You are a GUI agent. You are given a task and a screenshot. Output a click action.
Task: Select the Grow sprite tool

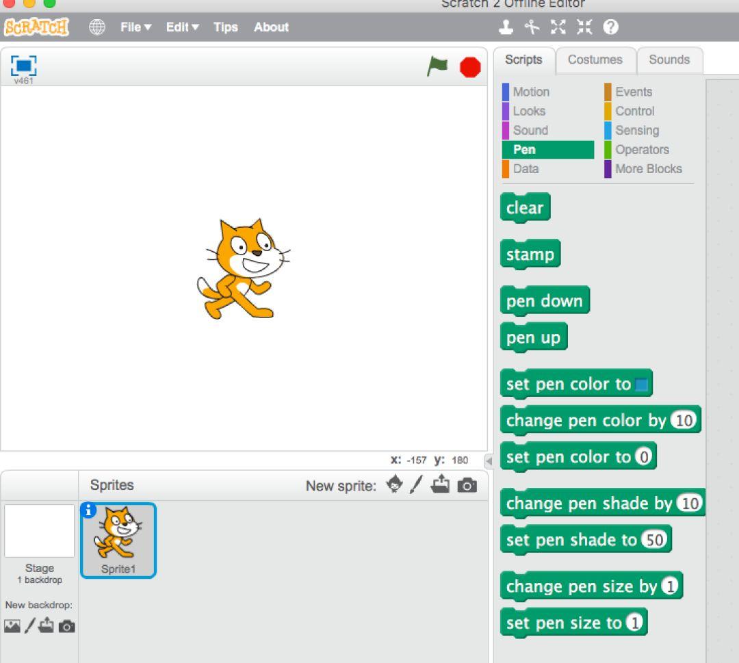[558, 27]
